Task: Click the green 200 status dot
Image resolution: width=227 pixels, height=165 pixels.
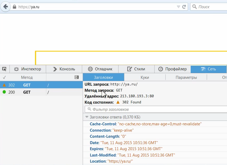Action: tap(4, 92)
